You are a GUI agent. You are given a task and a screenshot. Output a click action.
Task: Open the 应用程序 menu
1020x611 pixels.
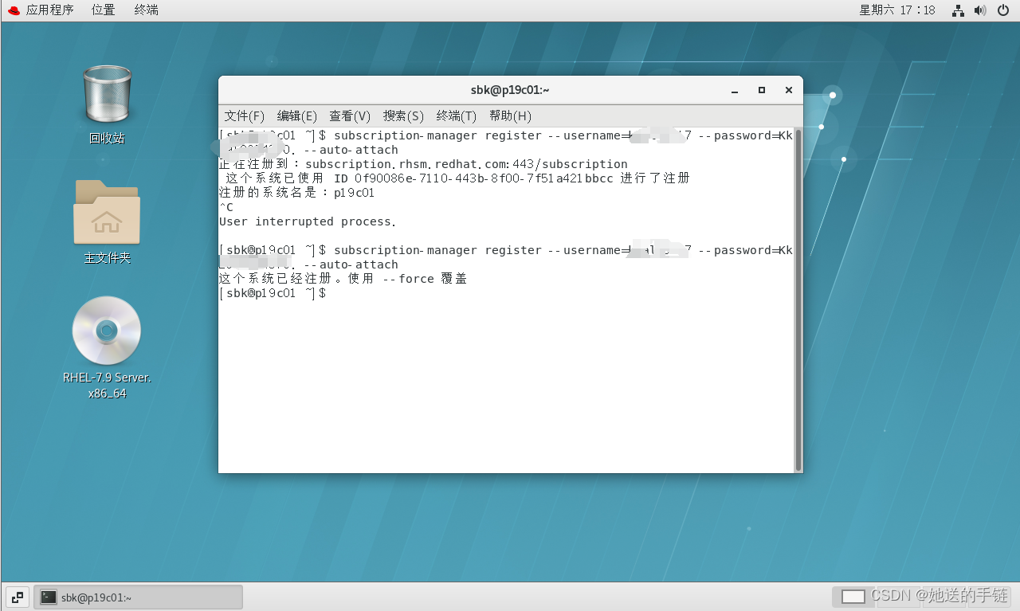click(50, 10)
